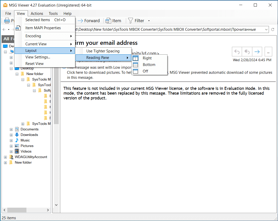The height and width of the screenshot is (221, 278).
Task: Click the MAPI Properties menu icon
Action: coord(18,28)
